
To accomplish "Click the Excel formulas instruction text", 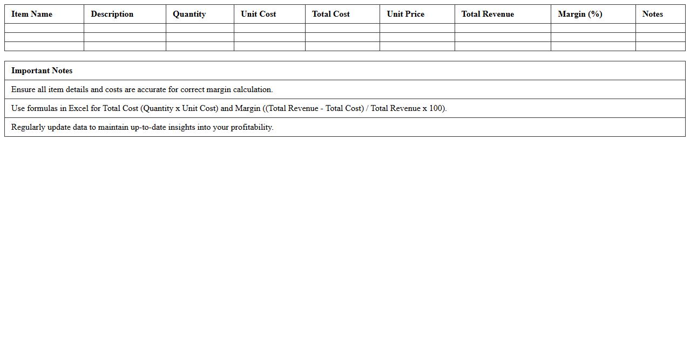I will coord(229,108).
